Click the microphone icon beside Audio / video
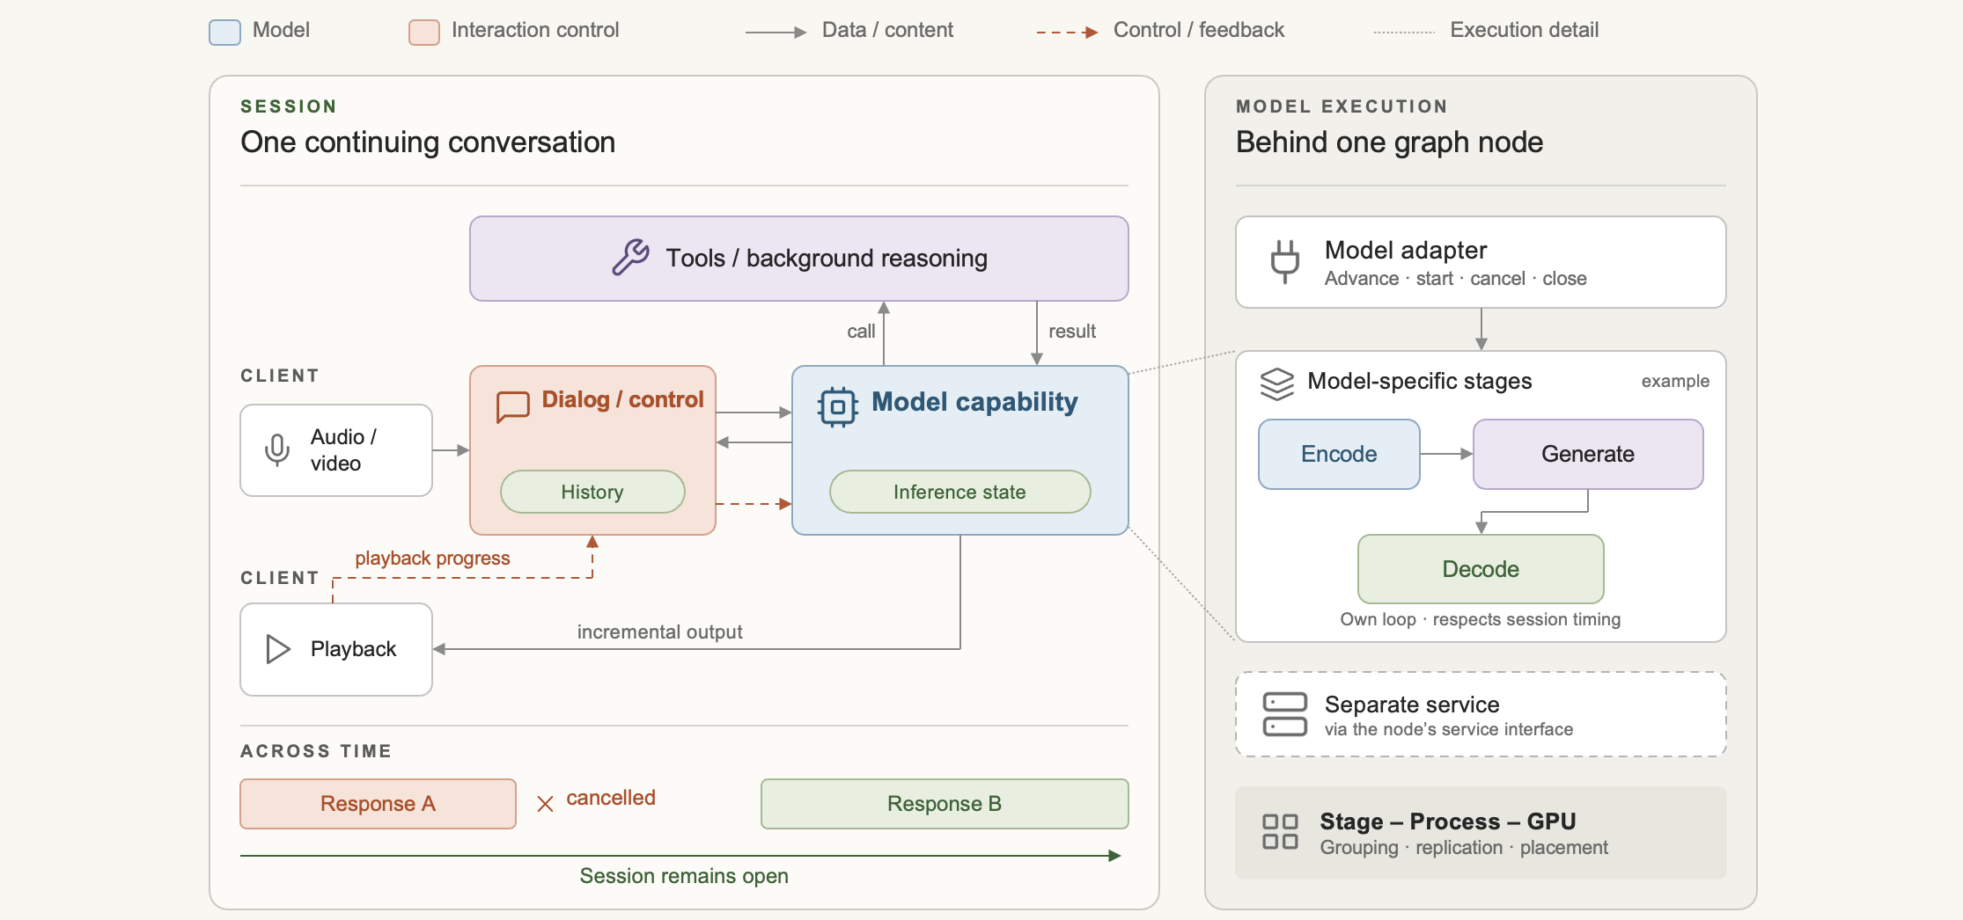The image size is (1963, 920). pyautogui.click(x=277, y=449)
